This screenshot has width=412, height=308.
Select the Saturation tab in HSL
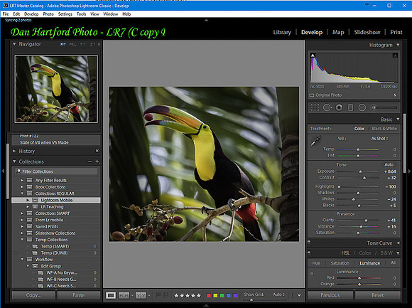[x=340, y=263]
